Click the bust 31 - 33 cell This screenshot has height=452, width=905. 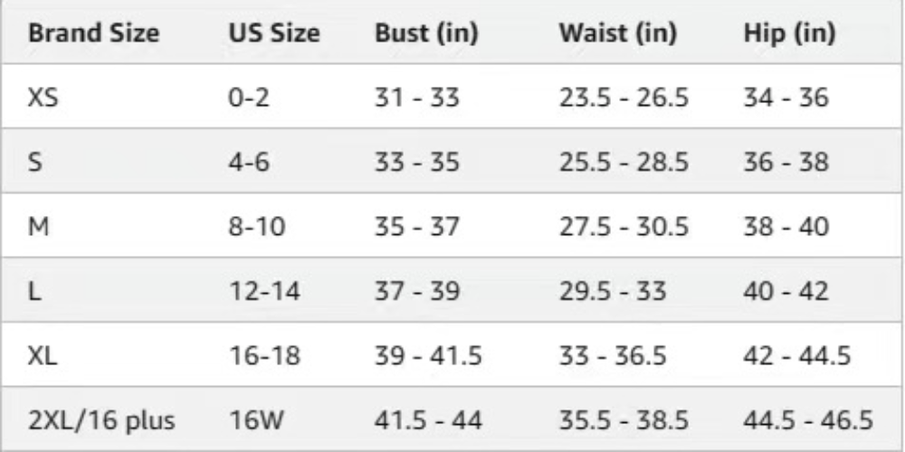(x=417, y=98)
